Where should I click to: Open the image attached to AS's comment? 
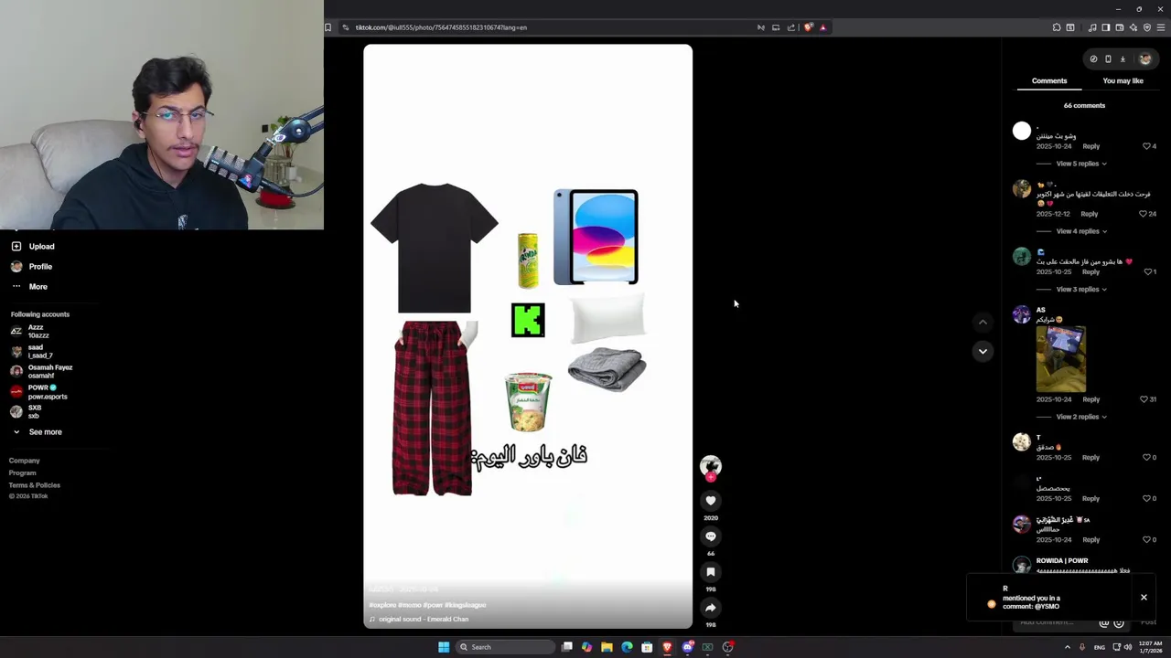point(1061,359)
